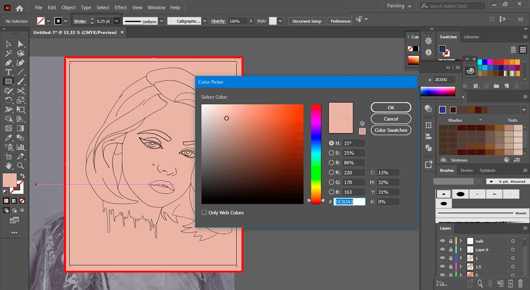This screenshot has width=530, height=290.
Task: Switch to the Stroke tab
Action: click(x=466, y=170)
